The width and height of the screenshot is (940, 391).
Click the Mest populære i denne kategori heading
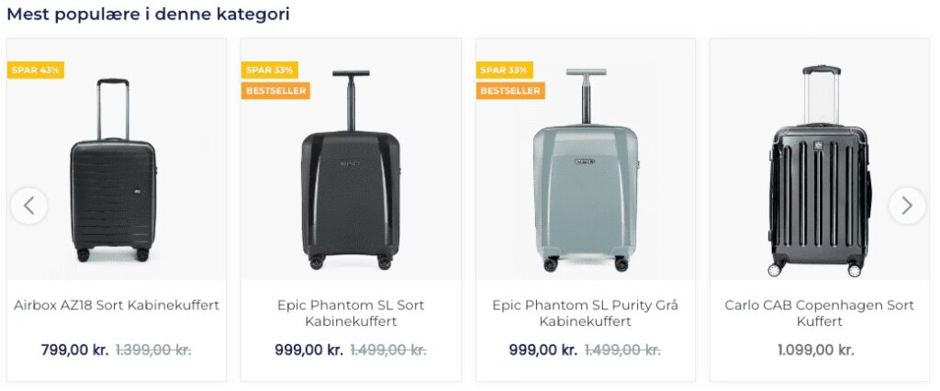pyautogui.click(x=149, y=15)
